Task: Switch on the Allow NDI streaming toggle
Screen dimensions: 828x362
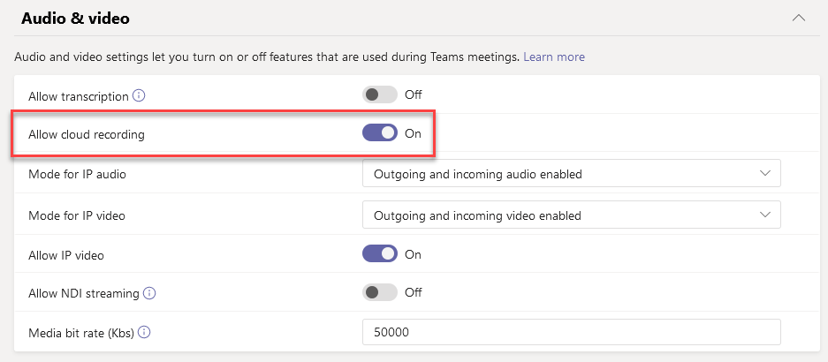Action: click(380, 292)
